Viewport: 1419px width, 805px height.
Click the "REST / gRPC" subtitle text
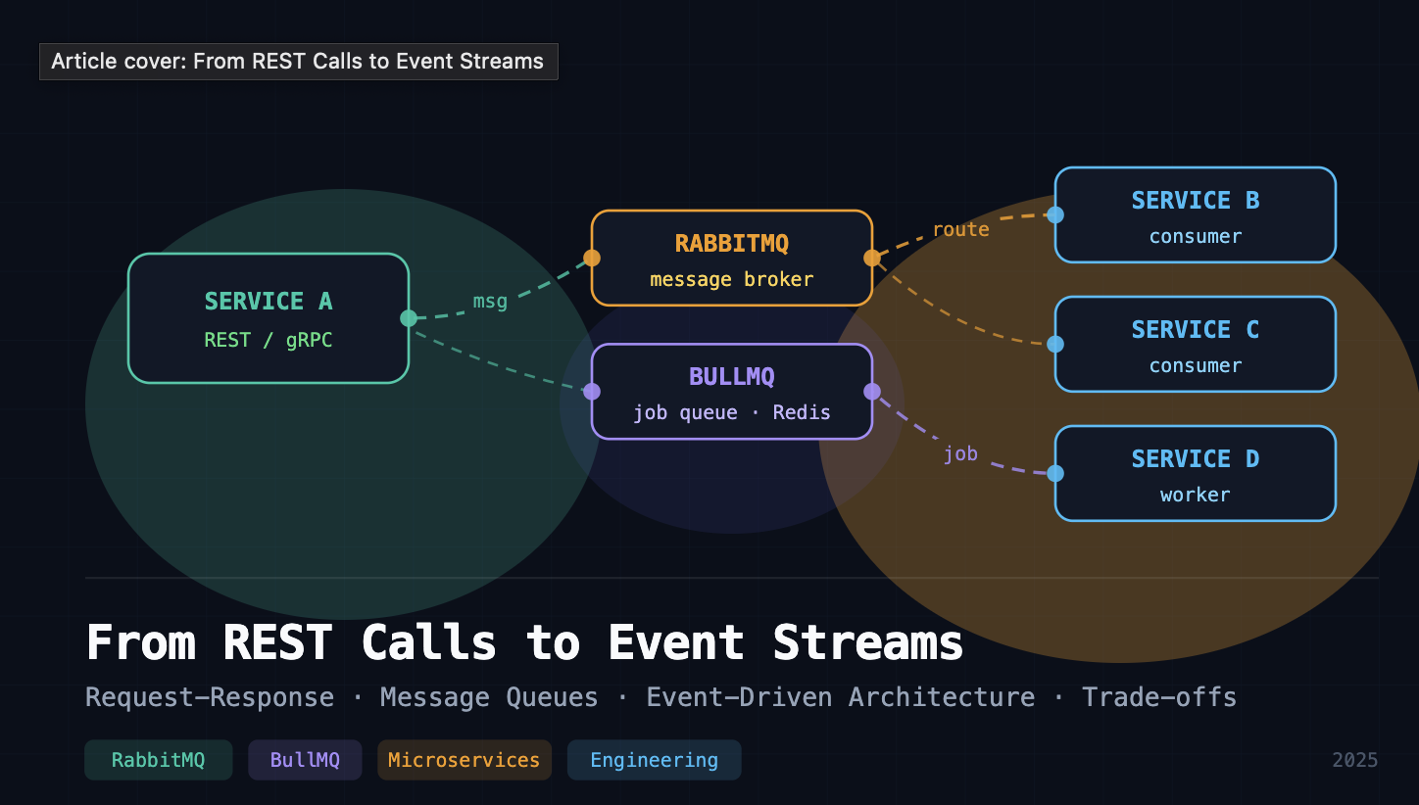coord(269,341)
